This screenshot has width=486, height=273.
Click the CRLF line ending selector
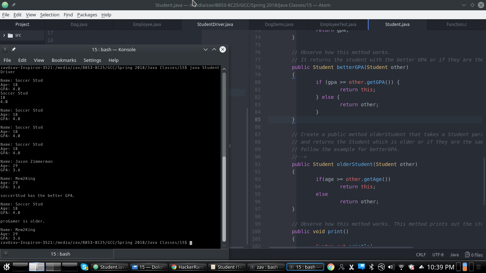coord(421,255)
